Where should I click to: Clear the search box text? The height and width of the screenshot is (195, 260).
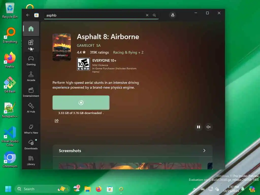coord(147,15)
